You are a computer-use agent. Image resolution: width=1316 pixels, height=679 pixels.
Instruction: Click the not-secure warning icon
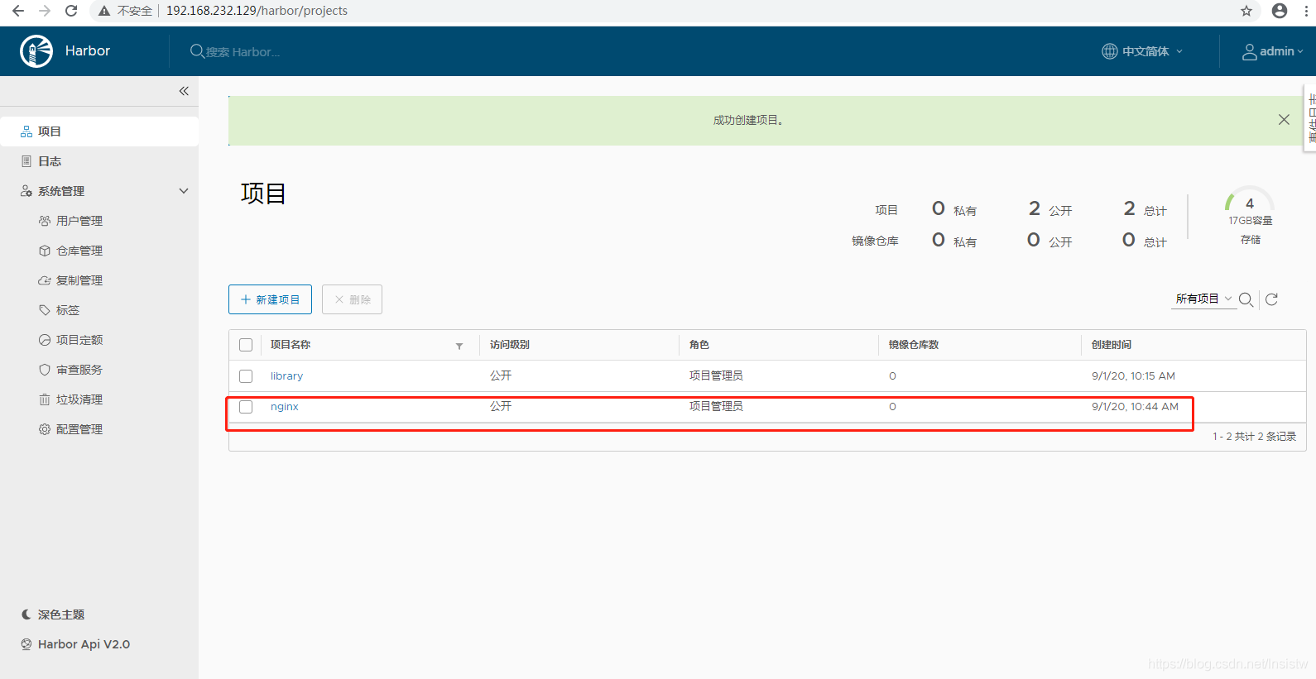tap(103, 11)
